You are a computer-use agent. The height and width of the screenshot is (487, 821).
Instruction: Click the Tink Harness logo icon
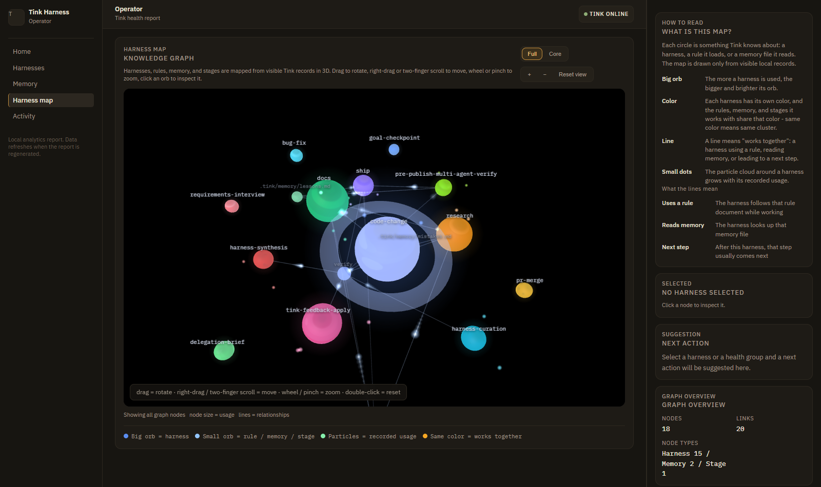pos(16,17)
